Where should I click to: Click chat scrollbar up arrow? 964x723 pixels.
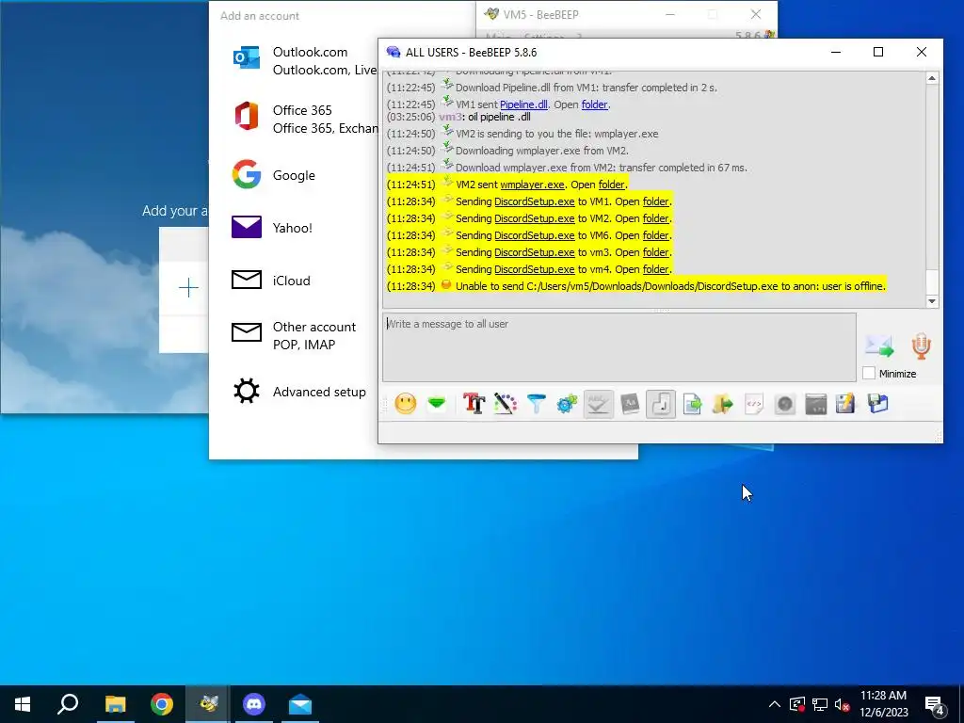tap(932, 78)
